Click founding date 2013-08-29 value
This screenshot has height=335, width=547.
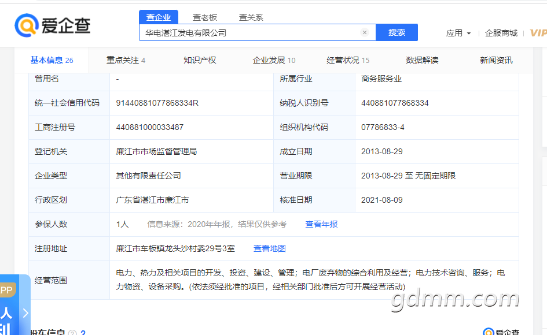[x=381, y=151]
